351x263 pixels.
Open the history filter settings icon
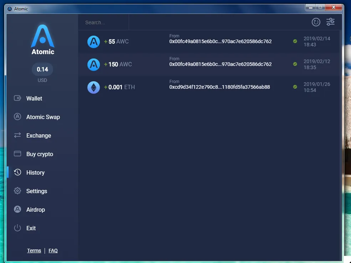click(330, 22)
